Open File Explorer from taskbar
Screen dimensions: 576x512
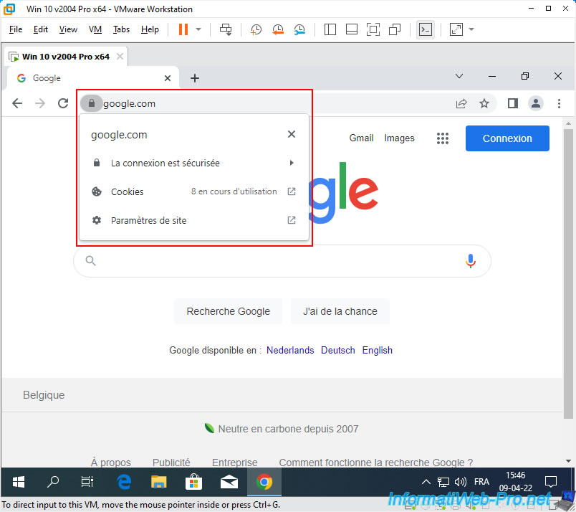click(x=159, y=482)
